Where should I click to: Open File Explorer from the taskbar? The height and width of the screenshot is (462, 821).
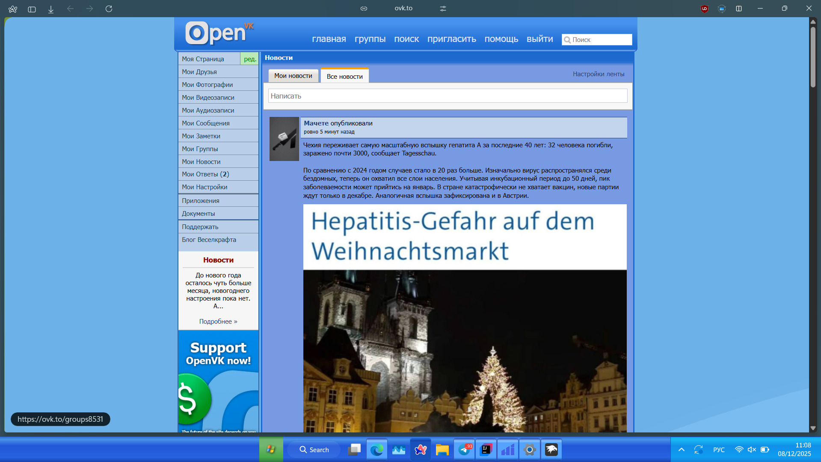point(442,450)
